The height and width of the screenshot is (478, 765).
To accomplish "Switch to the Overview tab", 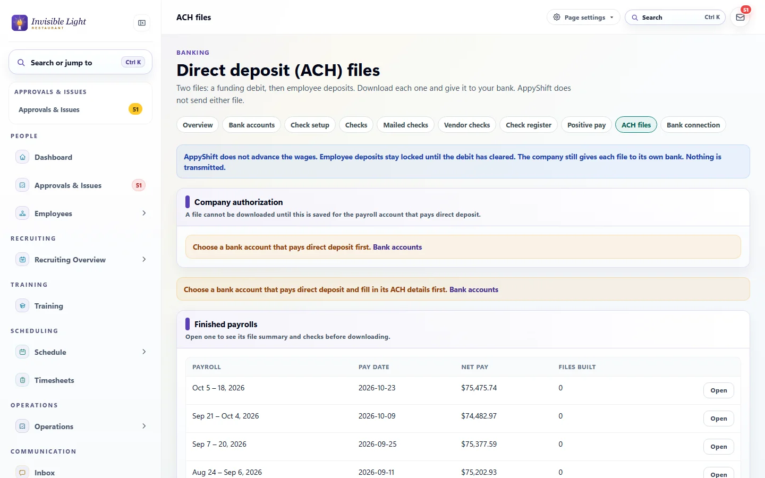I will click(x=198, y=125).
